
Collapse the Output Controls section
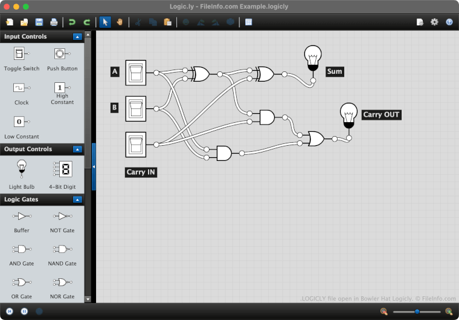tap(77, 149)
